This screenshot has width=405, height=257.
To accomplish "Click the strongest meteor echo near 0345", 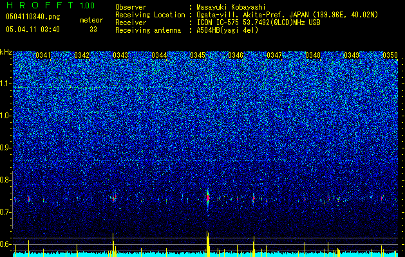I will (x=207, y=198).
